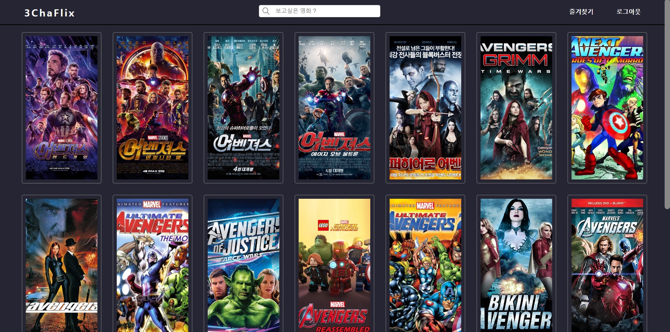670x332 pixels.
Task: Open Avengers of Justice: Farce Wars
Action: pyautogui.click(x=244, y=265)
